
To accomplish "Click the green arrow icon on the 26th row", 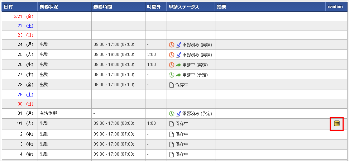I will [x=178, y=65].
